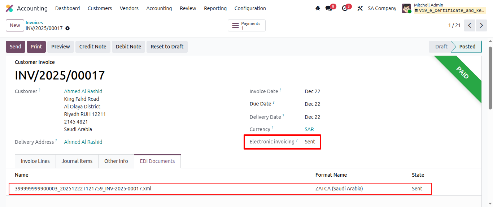Expand the Configuration menu
This screenshot has height=207, width=493.
(250, 8)
